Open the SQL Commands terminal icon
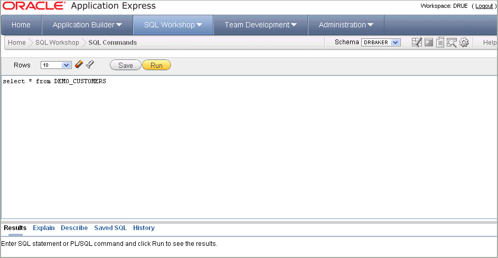This screenshot has height=258, width=498. click(x=429, y=43)
